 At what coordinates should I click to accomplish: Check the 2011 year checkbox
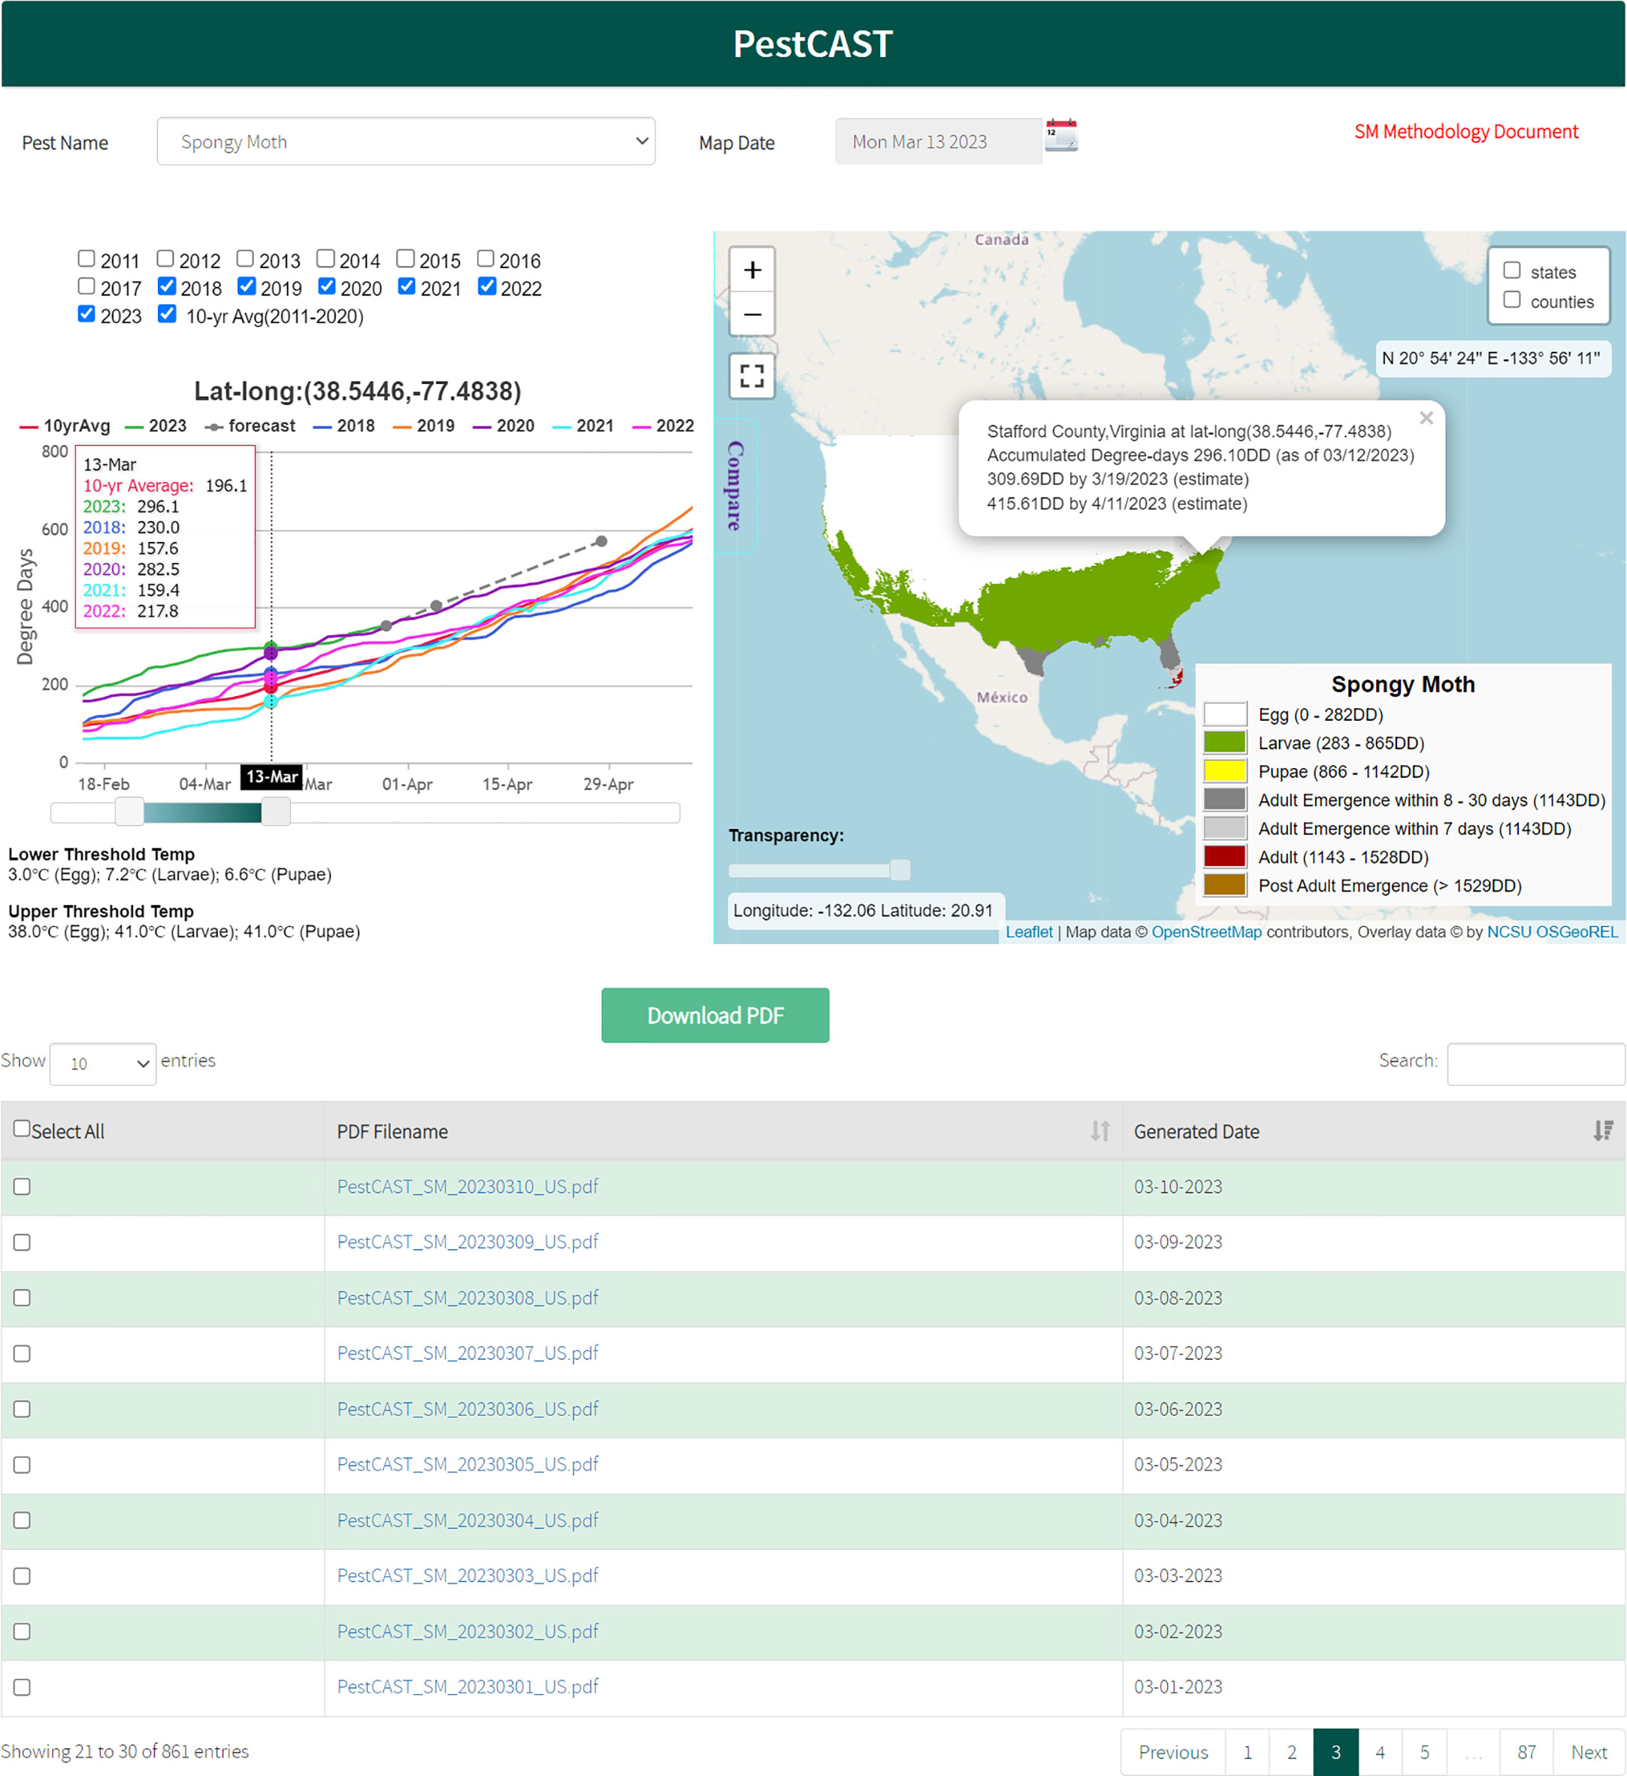click(86, 259)
